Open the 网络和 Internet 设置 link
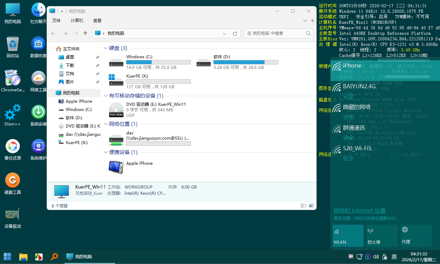Viewport: 440px width, 264px height. point(359,211)
